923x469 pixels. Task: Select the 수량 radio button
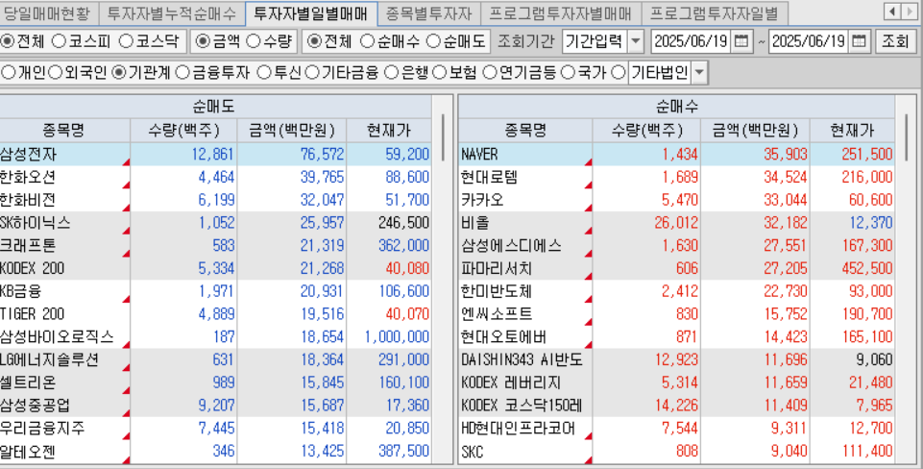click(x=254, y=41)
